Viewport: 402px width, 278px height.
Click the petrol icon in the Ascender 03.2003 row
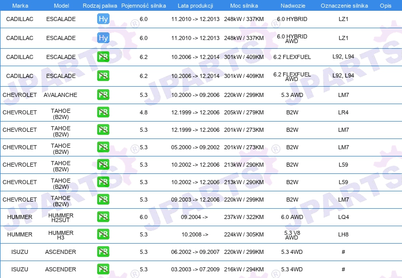pos(103,269)
